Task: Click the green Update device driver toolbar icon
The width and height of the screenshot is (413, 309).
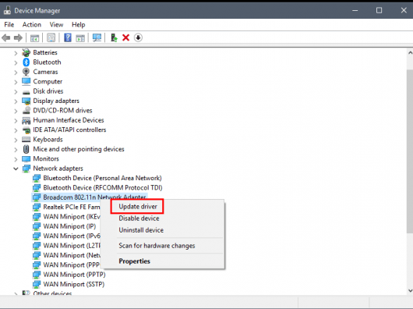Action: point(114,37)
